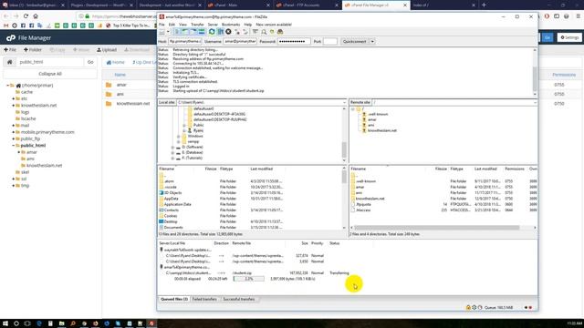Open the Remote site path dropdown
This screenshot has height=328, width=584.
535,102
